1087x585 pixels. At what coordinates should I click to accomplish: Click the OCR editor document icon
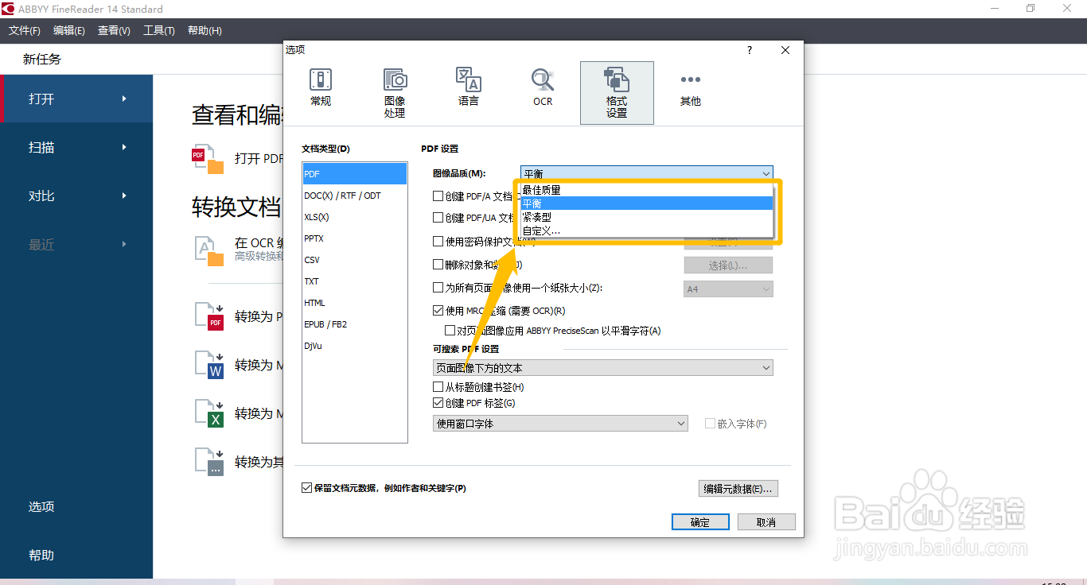[x=209, y=250]
